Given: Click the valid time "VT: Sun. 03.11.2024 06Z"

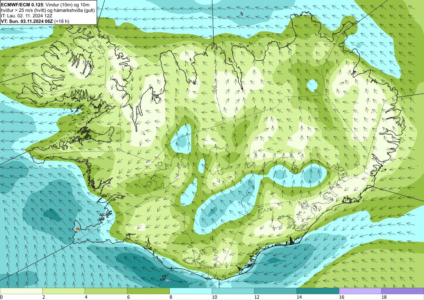Looking at the screenshot, I should 27,21.
